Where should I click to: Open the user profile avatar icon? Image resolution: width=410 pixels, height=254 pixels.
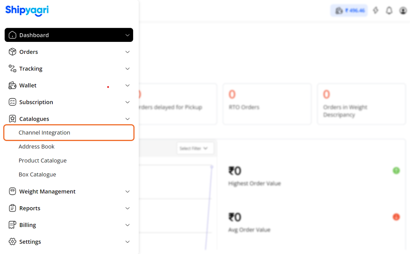click(x=403, y=11)
